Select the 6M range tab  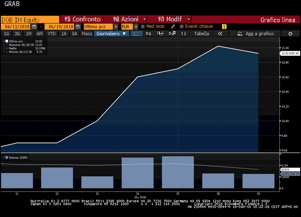point(39,34)
